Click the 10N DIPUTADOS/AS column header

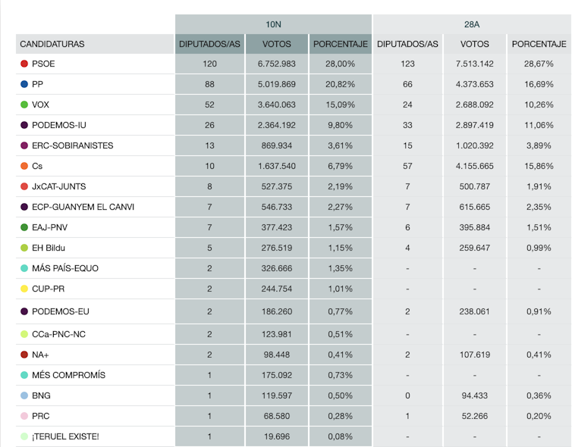tap(209, 44)
